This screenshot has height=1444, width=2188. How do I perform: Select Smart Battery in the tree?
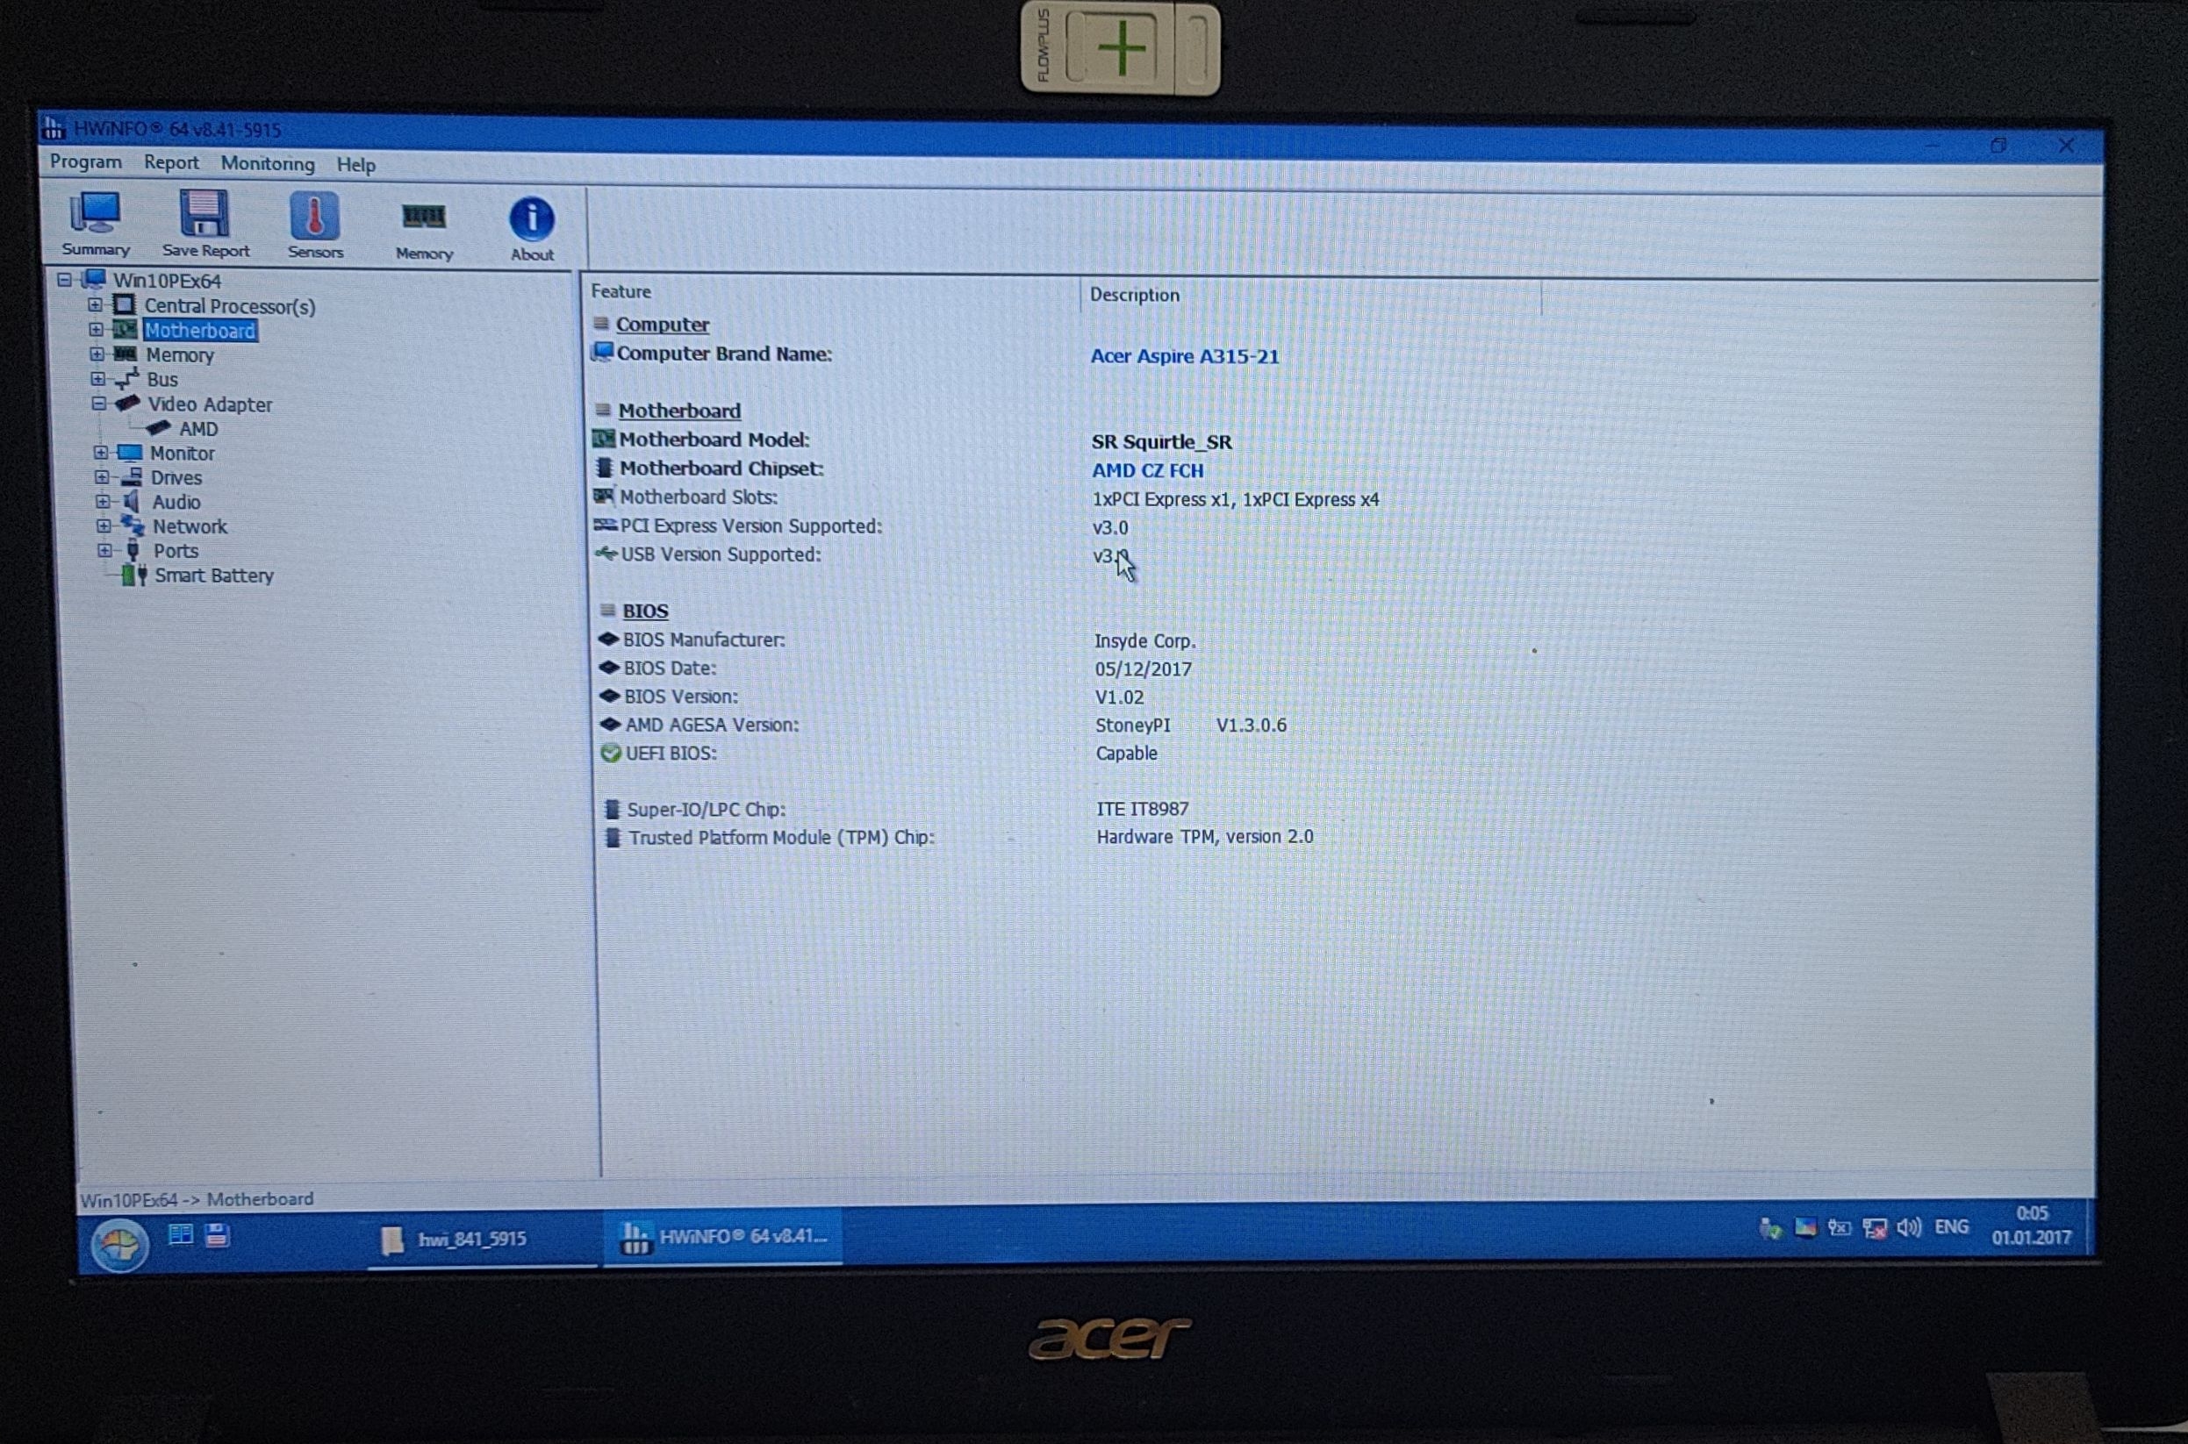point(214,575)
